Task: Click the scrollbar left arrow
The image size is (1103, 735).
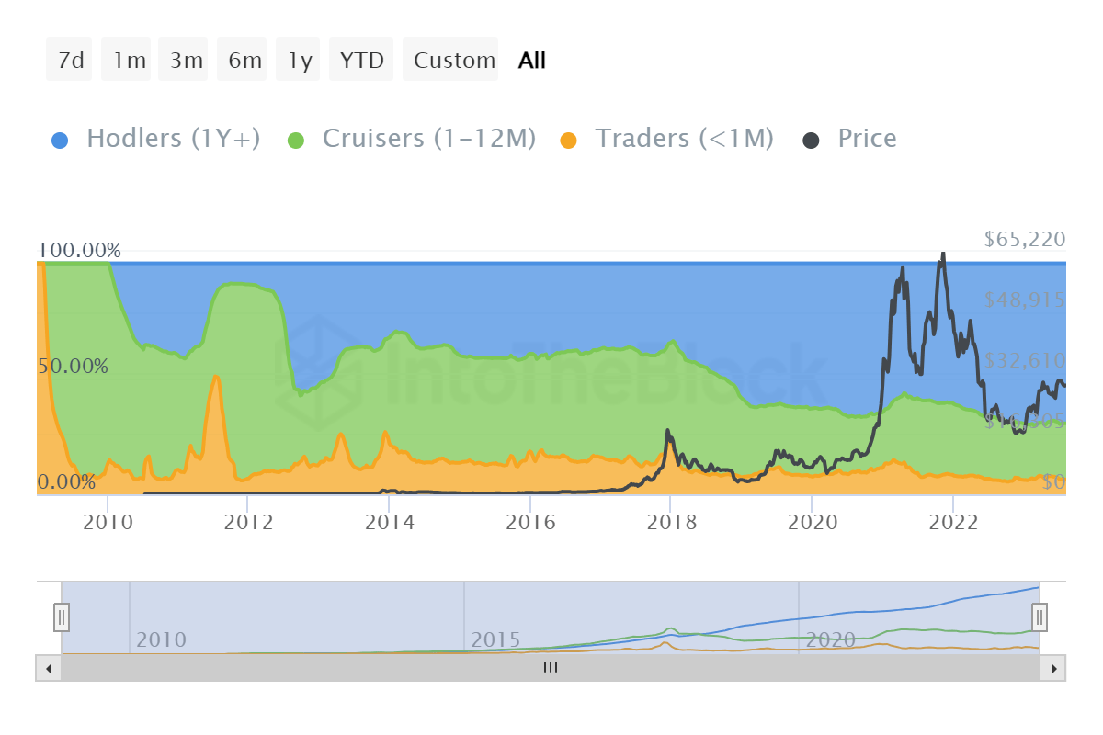Action: pyautogui.click(x=49, y=668)
